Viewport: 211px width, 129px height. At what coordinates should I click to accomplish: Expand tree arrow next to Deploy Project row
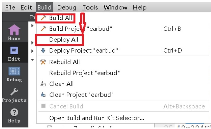[32, 51]
